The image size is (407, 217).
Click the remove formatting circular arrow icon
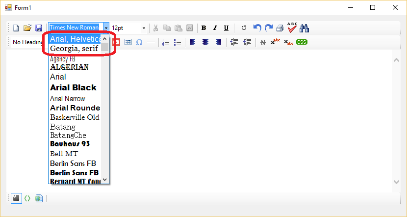(x=244, y=28)
